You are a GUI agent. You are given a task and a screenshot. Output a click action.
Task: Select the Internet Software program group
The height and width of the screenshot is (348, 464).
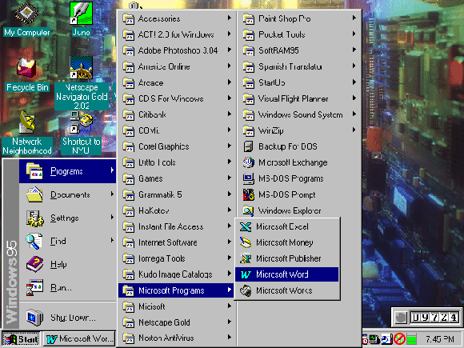click(176, 242)
